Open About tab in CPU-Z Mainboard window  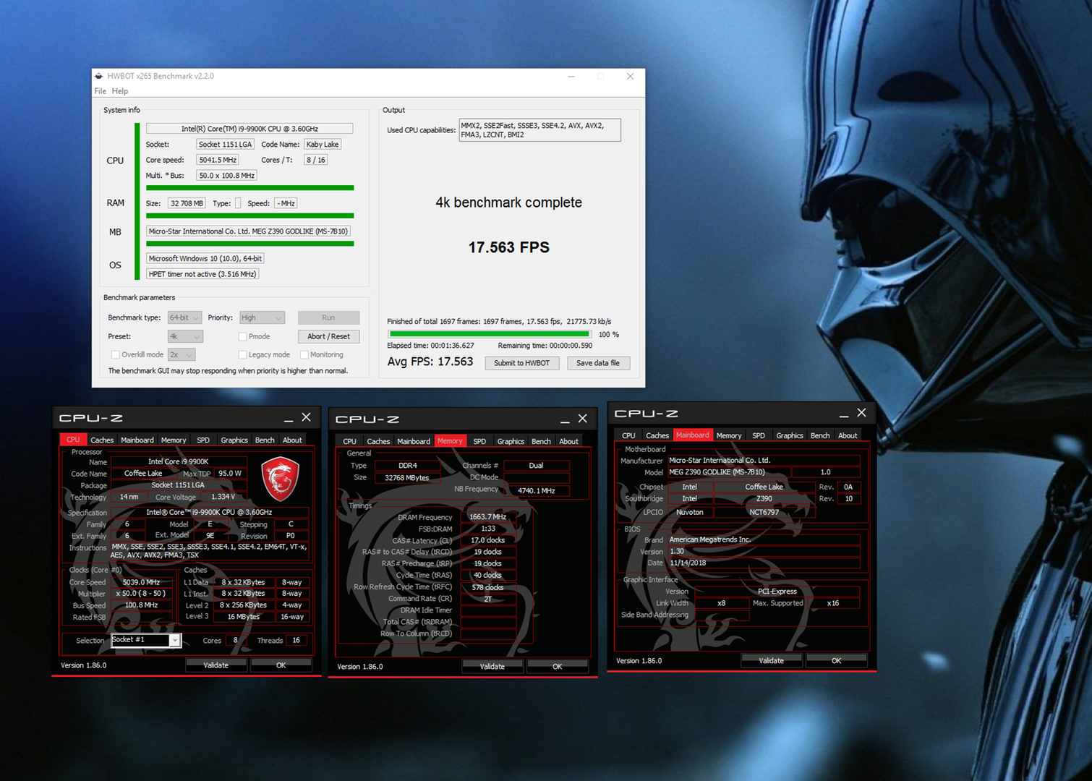tap(848, 436)
